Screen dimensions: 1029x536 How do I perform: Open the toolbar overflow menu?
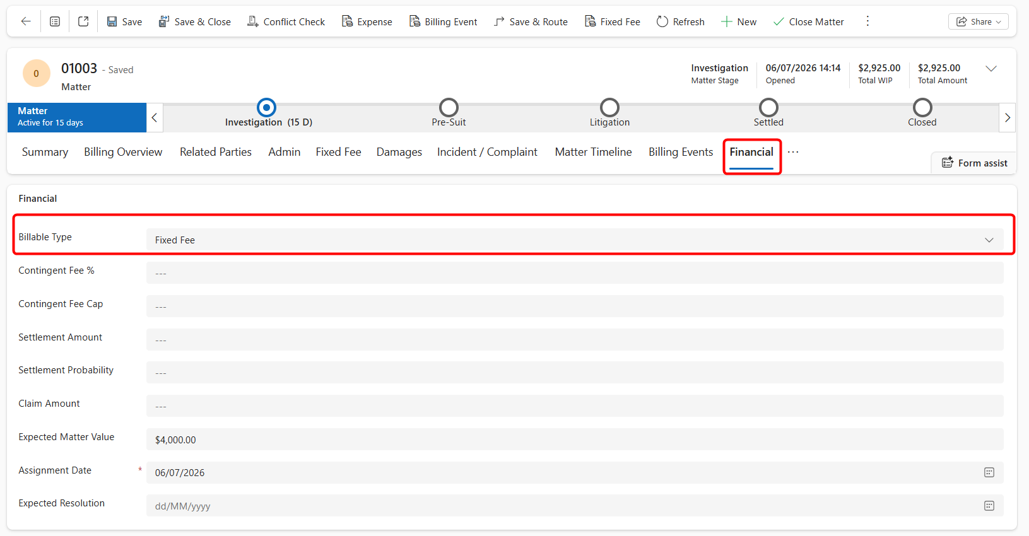coord(867,21)
